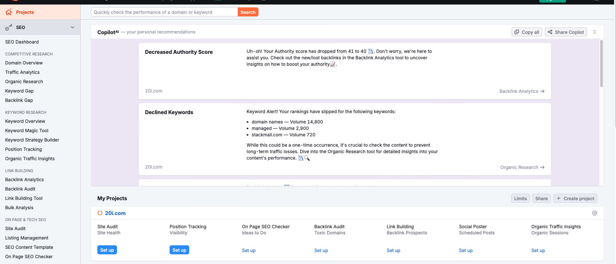Click the Create project button label
Image resolution: width=616 pixels, height=264 pixels.
(579, 199)
